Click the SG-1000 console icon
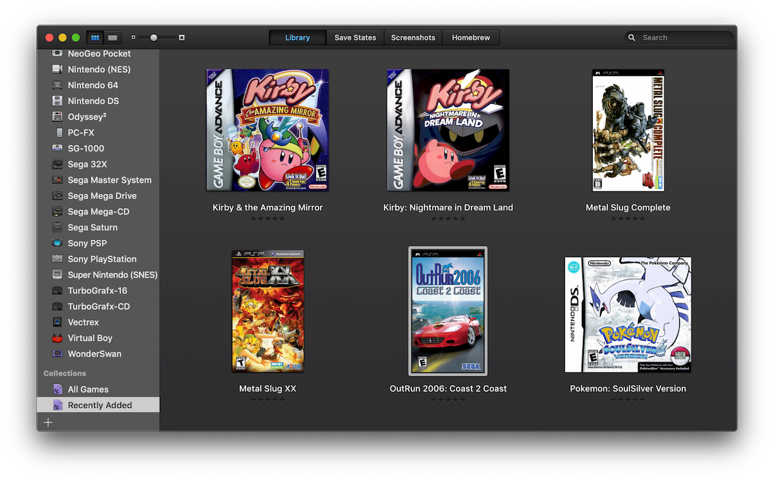 click(57, 148)
